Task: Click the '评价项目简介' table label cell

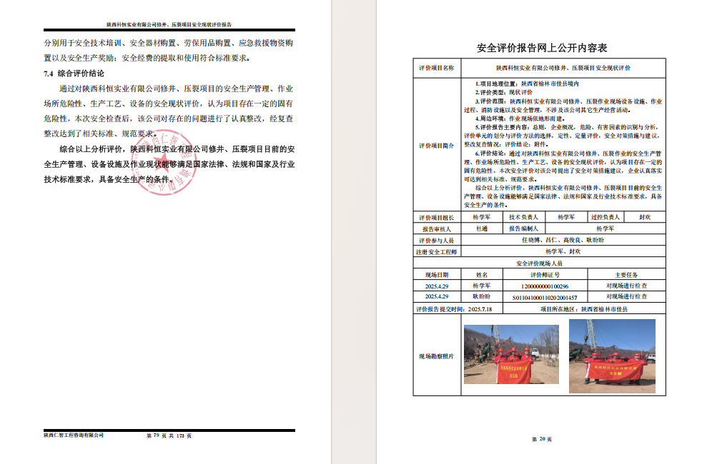Action: click(436, 145)
